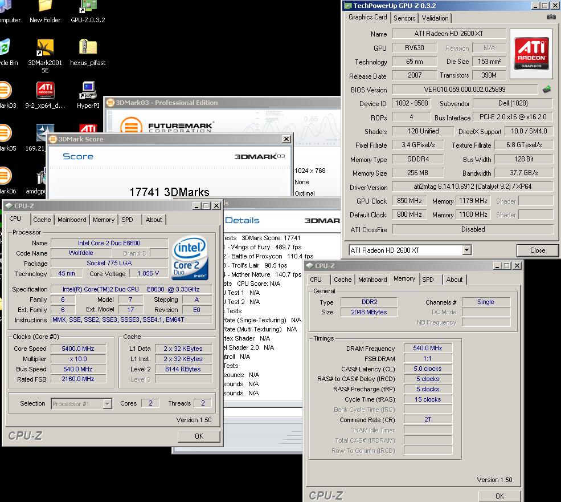Click the Driver Version field in GPU-Z
This screenshot has width=561, height=502.
point(473,187)
